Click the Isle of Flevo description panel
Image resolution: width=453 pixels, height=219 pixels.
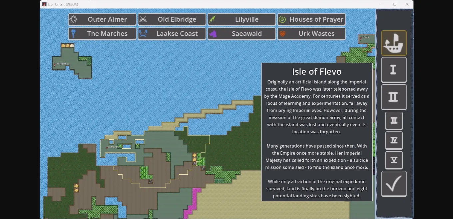point(317,132)
